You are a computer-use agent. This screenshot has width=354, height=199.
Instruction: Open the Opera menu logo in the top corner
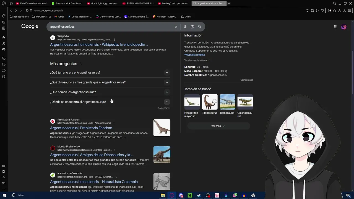(x=4, y=3)
